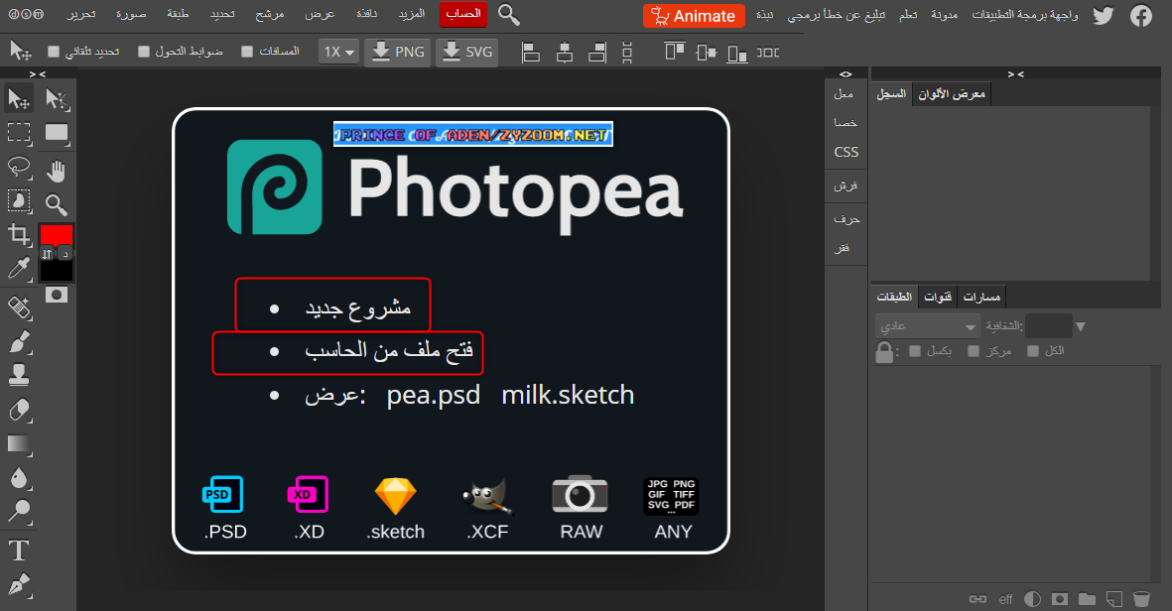Select the Gradient tool
The height and width of the screenshot is (611, 1172).
(19, 443)
